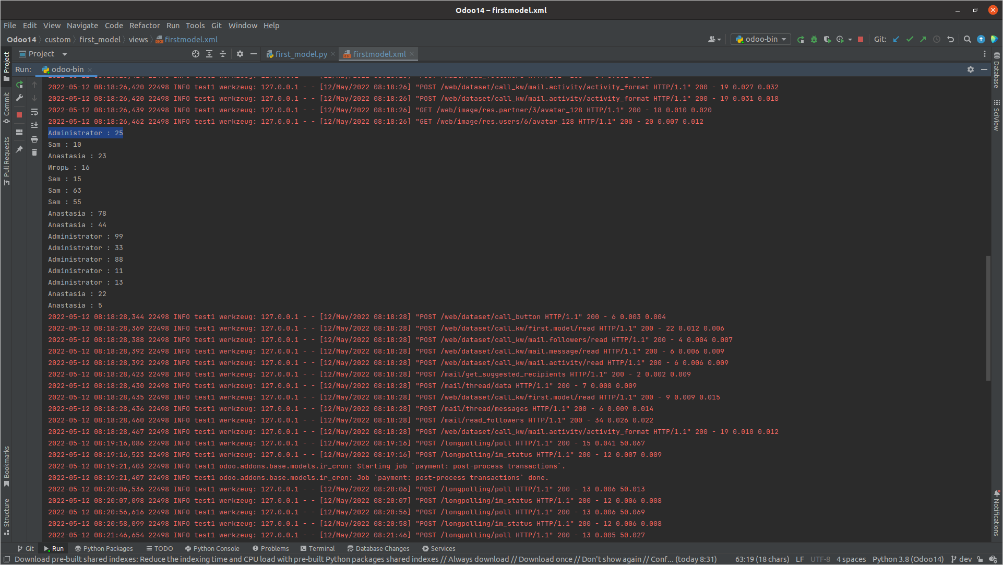The width and height of the screenshot is (1003, 565).
Task: Print the Run console output
Action: tap(34, 139)
